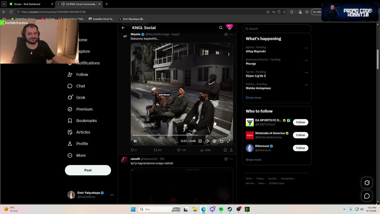Search within KNGL Social community

point(221,28)
